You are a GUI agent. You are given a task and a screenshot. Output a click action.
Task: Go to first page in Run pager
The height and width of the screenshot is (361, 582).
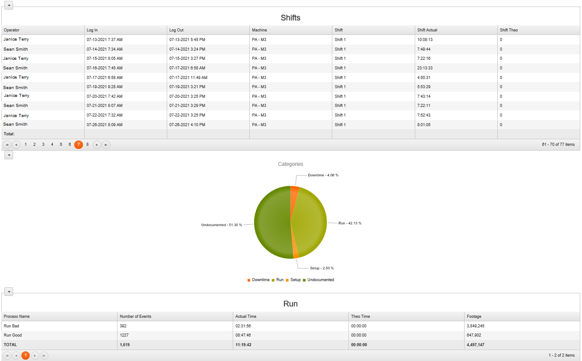tap(7, 355)
